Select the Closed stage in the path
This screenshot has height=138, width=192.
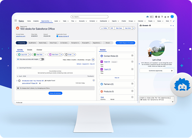point(108,43)
